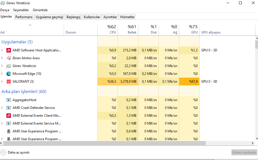Click the Ekran Alıntısı Aracı scissors icon

(x=9, y=58)
